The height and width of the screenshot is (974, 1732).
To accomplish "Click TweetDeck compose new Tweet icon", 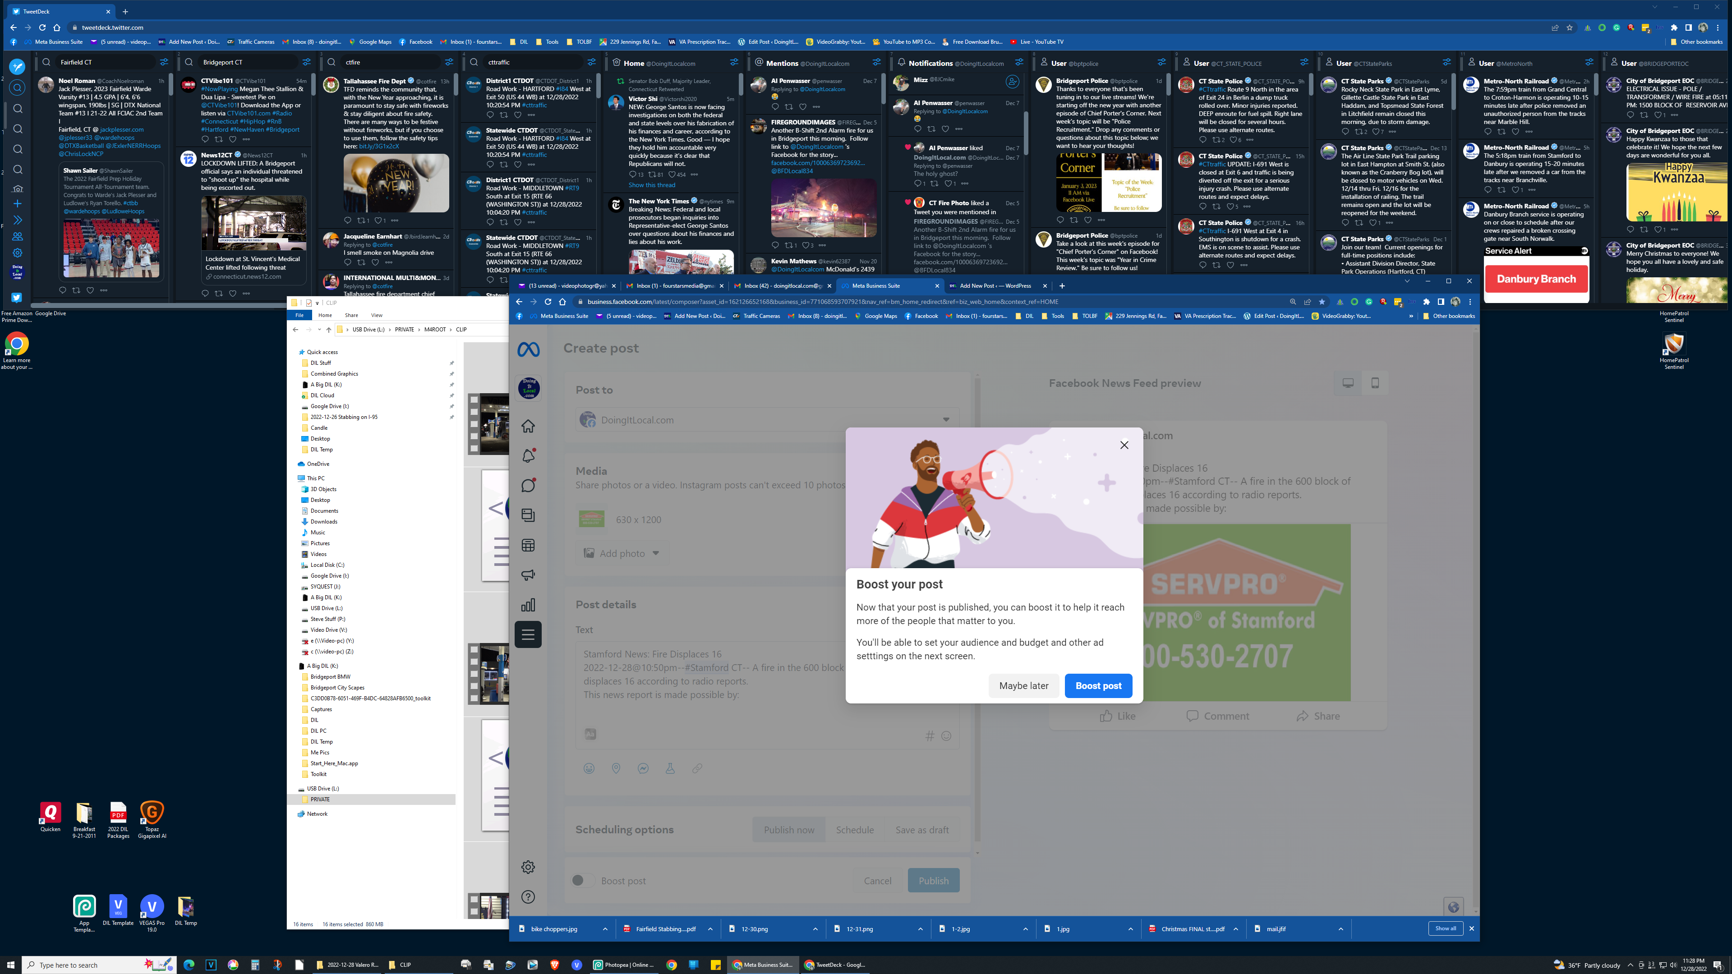I will (x=18, y=66).
